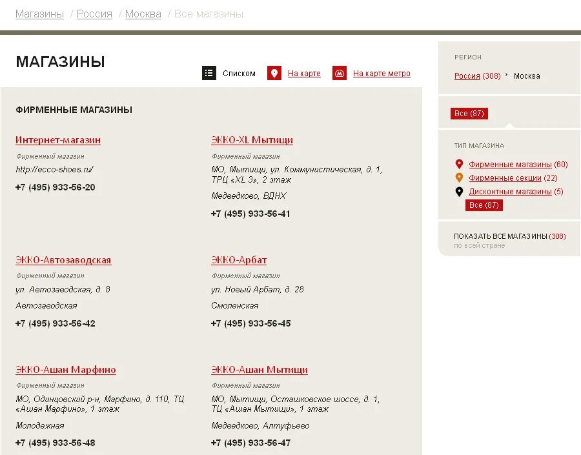Screen dimensions: 581x455
Task: Go to Россия breadcrumb link
Action: (94, 14)
